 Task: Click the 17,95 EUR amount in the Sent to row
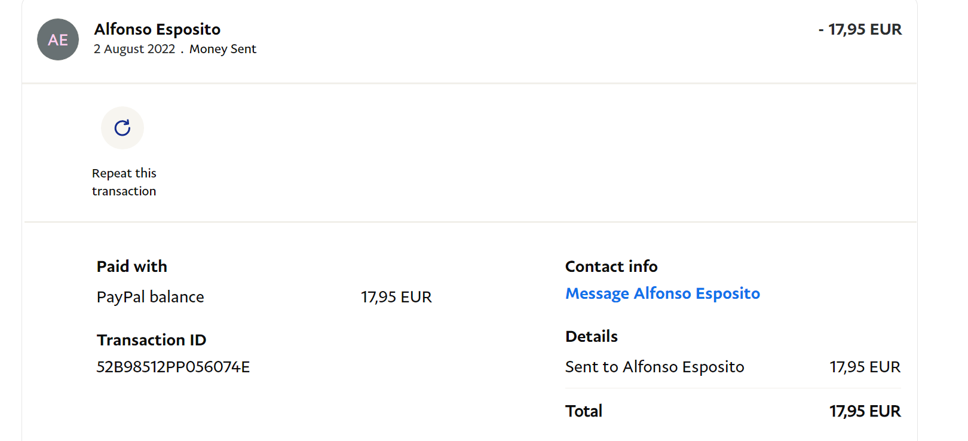click(865, 367)
